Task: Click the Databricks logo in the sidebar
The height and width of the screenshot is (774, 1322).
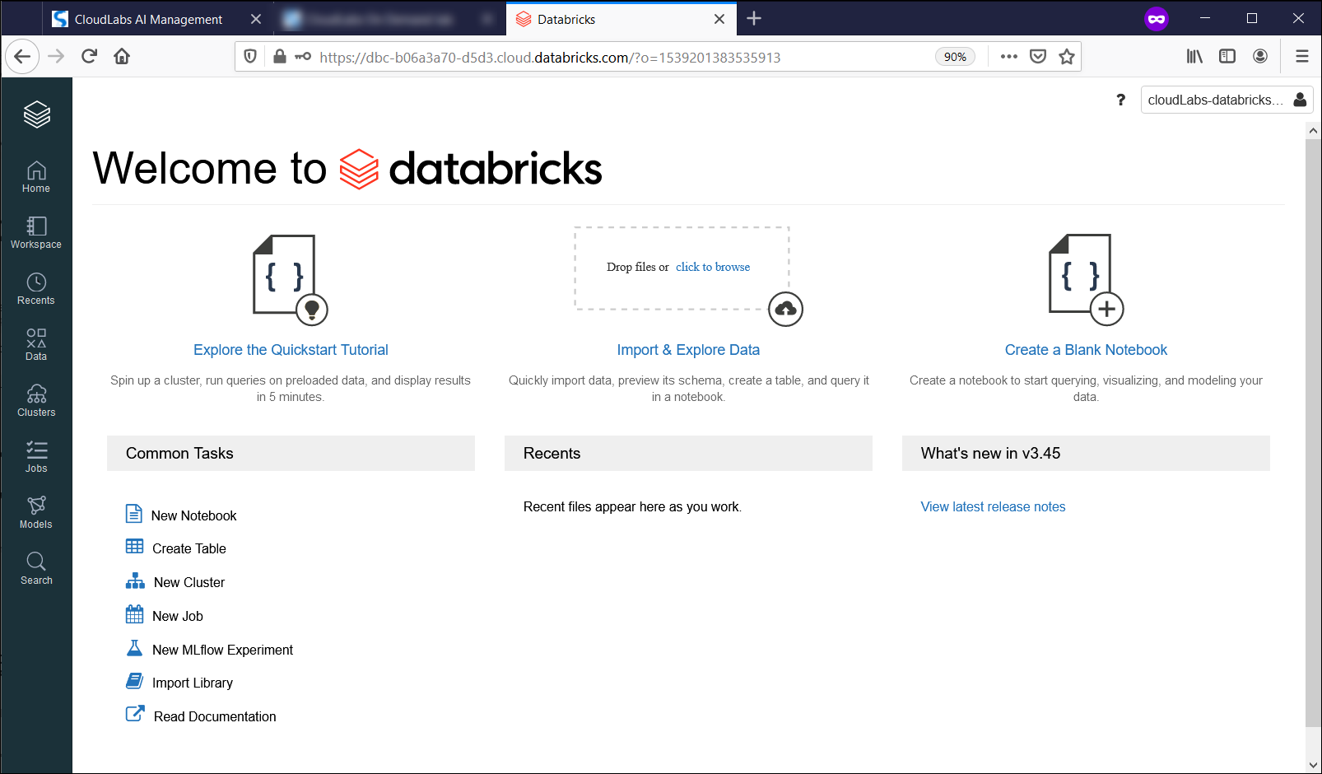Action: [36, 114]
